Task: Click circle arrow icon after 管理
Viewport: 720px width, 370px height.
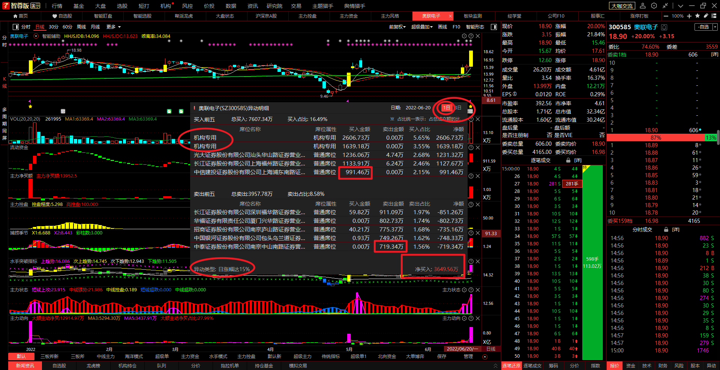Action: [x=485, y=357]
